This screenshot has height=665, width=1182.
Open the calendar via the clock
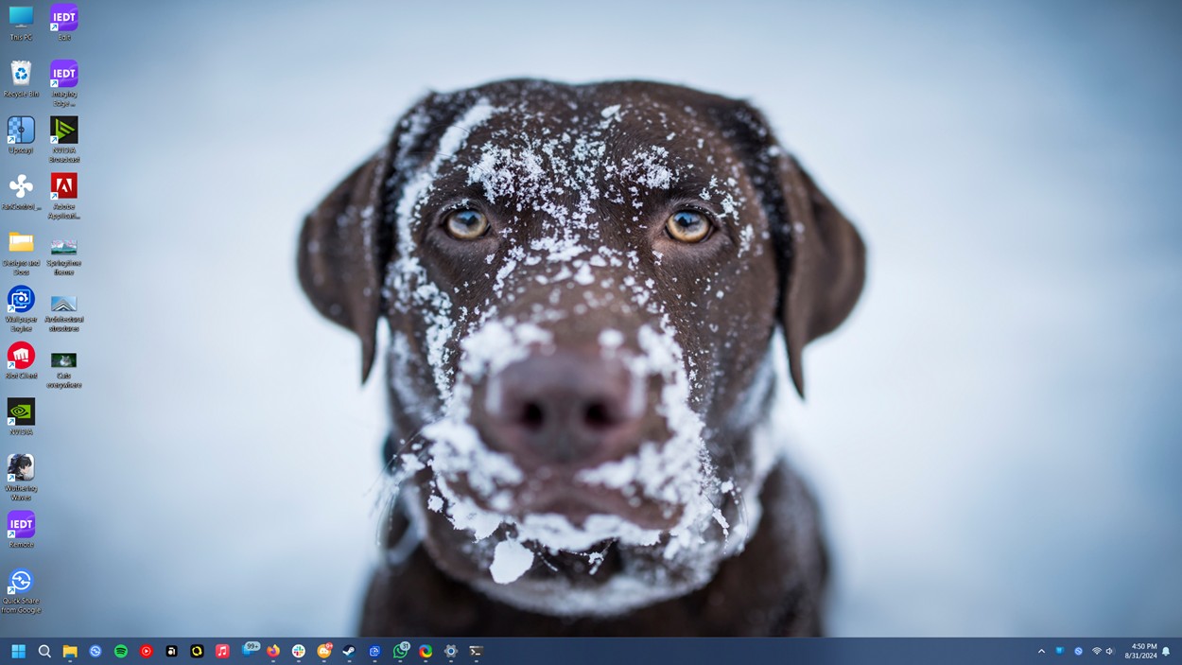1140,651
